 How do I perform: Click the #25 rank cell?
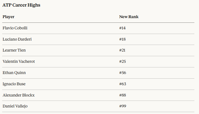click(123, 62)
